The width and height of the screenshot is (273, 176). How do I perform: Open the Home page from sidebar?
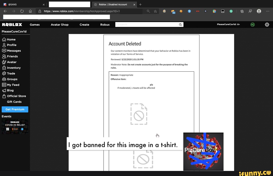pos(5,39)
